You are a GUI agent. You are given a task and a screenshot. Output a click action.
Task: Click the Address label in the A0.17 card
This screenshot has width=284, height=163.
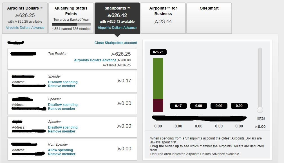point(19,82)
